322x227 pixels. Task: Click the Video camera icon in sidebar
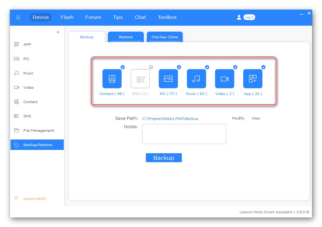(17, 88)
